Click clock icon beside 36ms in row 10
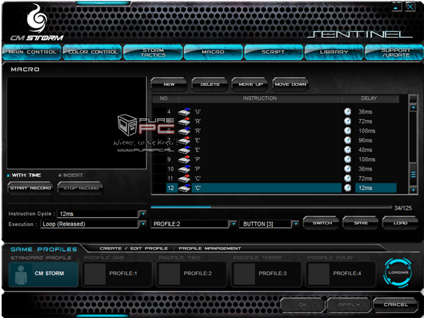The height and width of the screenshot is (318, 424). [x=347, y=169]
